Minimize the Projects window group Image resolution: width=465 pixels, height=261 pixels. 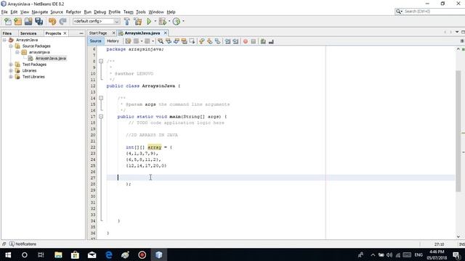[81, 33]
